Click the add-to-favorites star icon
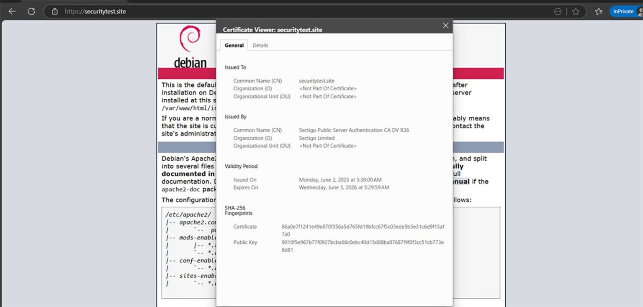The height and width of the screenshot is (307, 643). tap(576, 11)
